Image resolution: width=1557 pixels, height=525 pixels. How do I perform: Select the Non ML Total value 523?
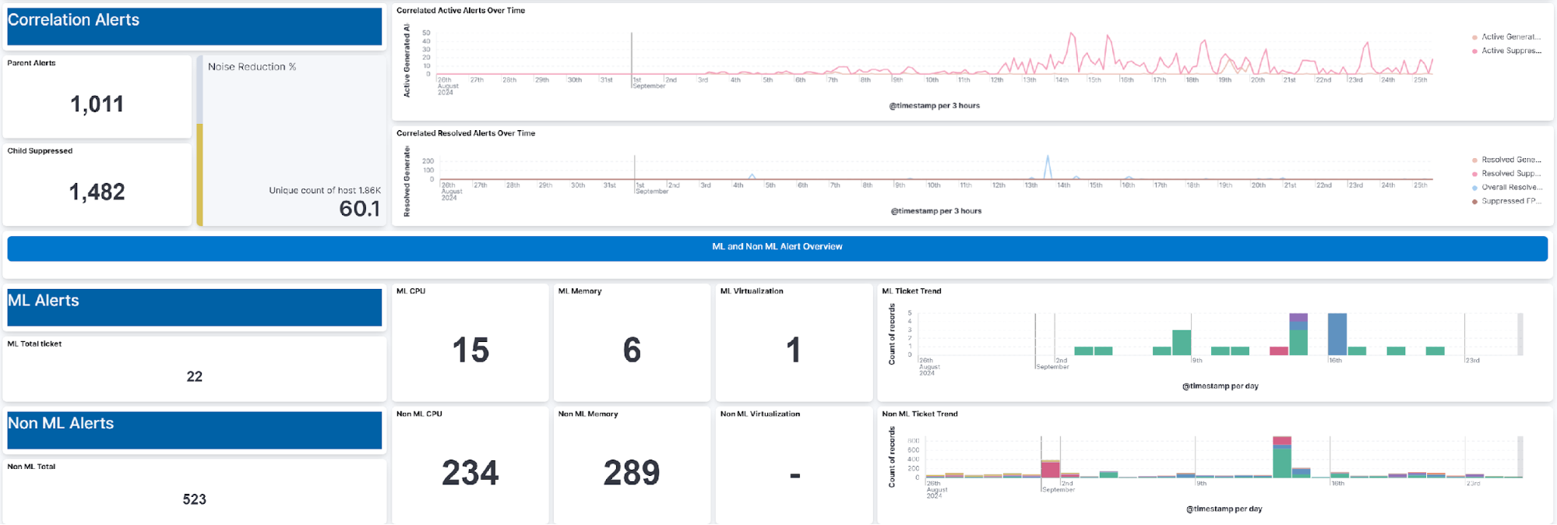tap(195, 499)
